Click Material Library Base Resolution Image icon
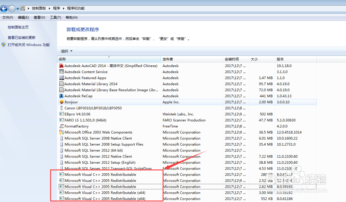Screen dimensions: 346x202 pyautogui.click(x=62, y=90)
